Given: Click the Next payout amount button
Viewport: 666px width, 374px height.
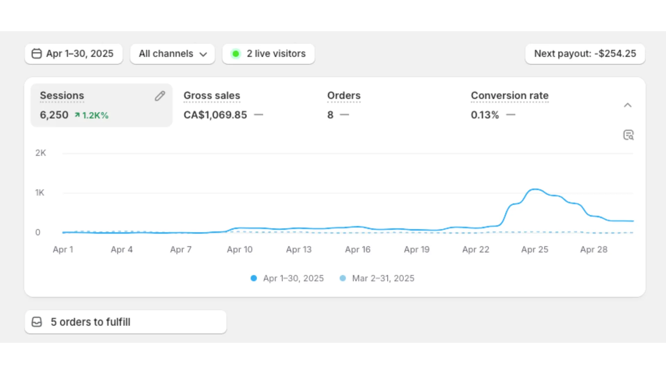Looking at the screenshot, I should click(x=585, y=54).
